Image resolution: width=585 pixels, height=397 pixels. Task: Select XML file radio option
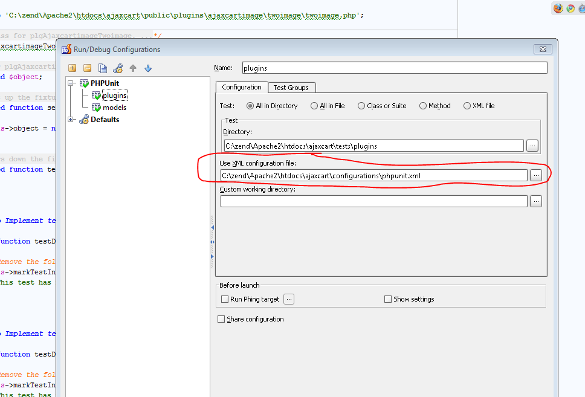[x=467, y=106]
